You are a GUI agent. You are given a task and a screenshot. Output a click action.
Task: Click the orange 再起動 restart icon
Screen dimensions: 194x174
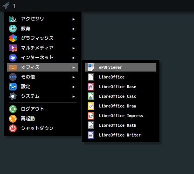(x=13, y=119)
